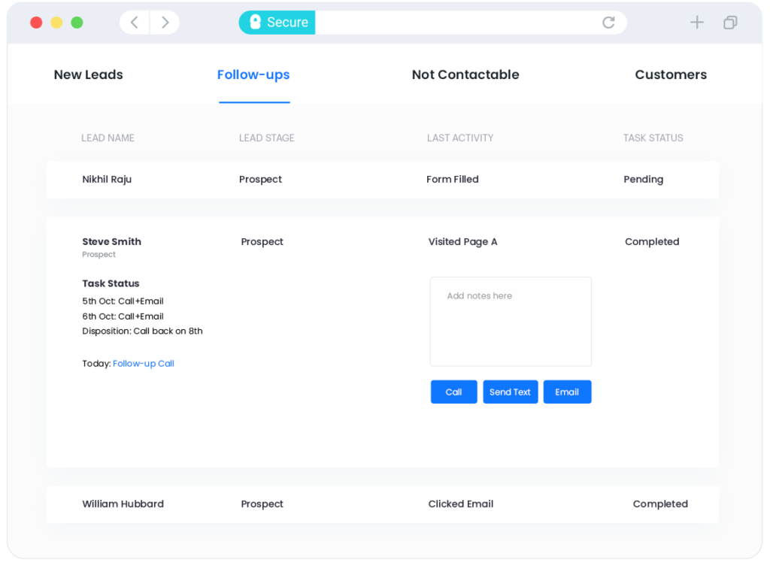Open a new tab with plus icon
770x563 pixels.
click(697, 23)
